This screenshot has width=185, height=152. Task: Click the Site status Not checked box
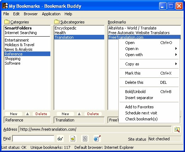(165, 139)
